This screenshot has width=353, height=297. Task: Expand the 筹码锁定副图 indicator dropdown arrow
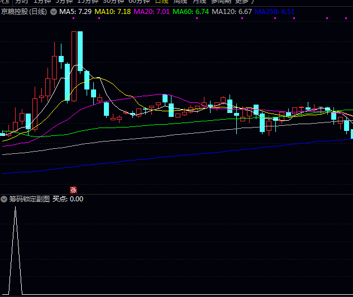click(4, 199)
